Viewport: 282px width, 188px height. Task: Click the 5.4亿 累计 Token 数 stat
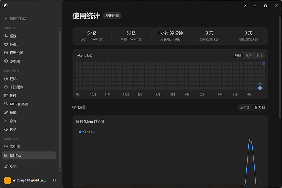tap(92, 36)
